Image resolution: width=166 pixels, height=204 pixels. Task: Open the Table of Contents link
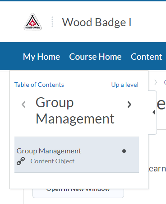click(x=39, y=85)
